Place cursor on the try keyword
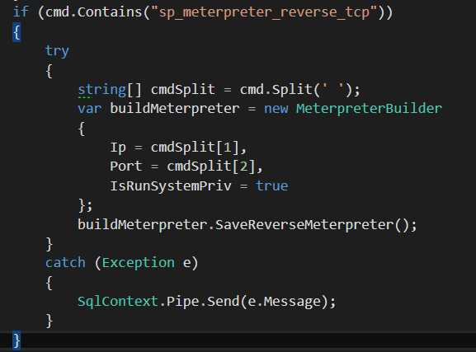Viewport: 476px width, 352px height. [57, 51]
